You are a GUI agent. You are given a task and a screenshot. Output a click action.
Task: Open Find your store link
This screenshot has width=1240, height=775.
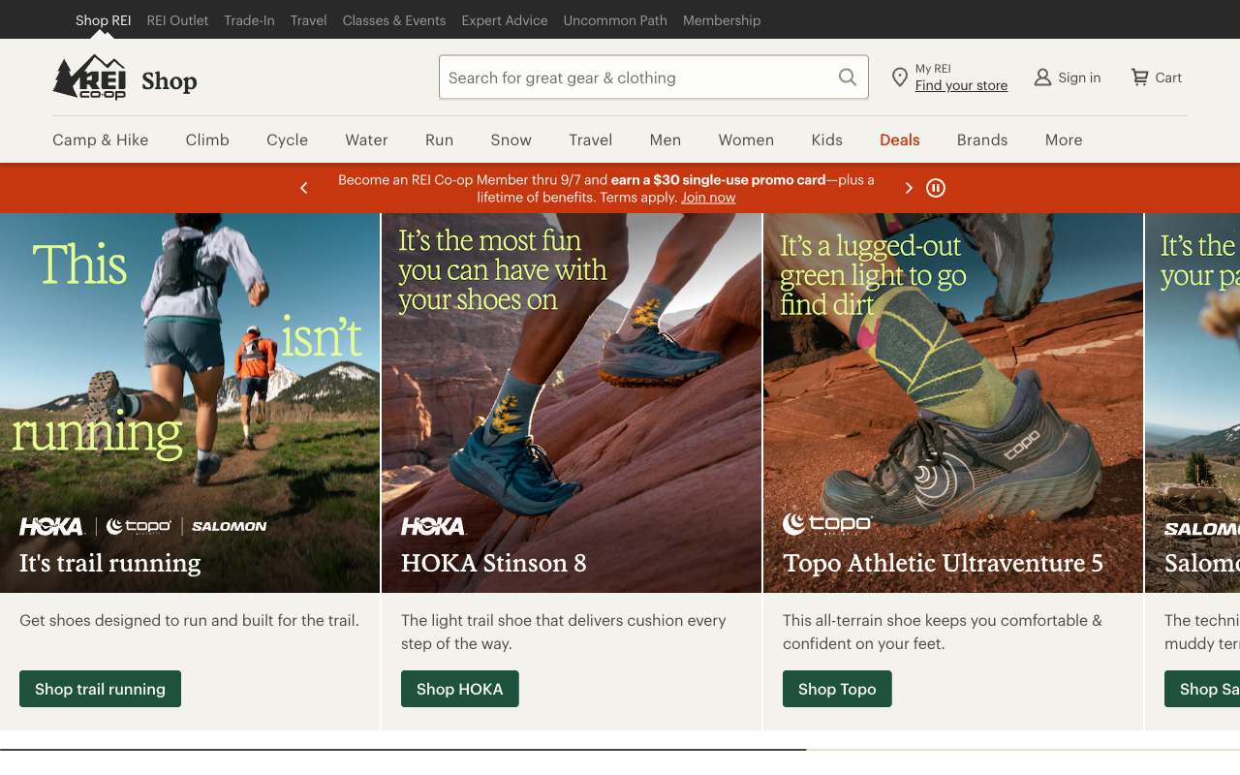[x=961, y=85]
